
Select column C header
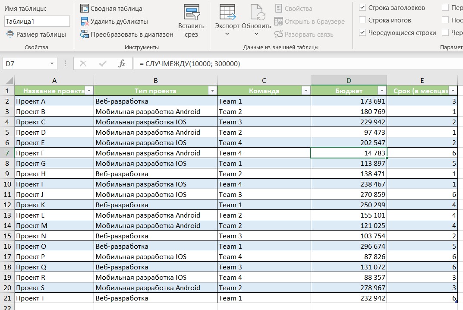tap(264, 80)
